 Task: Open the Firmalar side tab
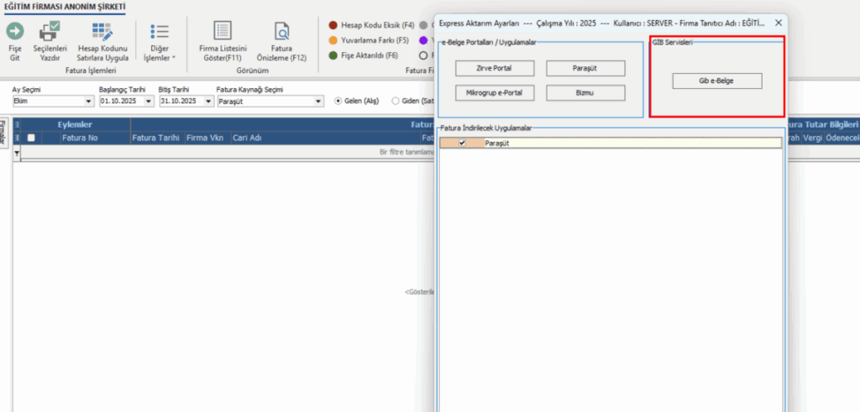[x=3, y=133]
